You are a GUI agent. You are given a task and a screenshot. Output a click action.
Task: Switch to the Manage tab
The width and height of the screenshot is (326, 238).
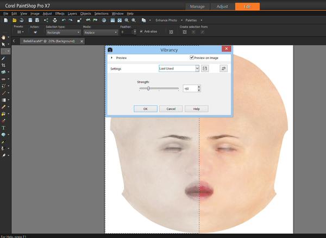click(x=197, y=6)
